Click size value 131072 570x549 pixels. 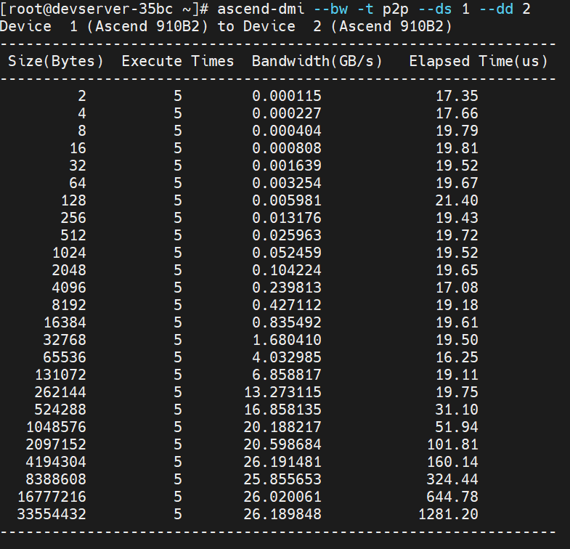[x=60, y=375]
